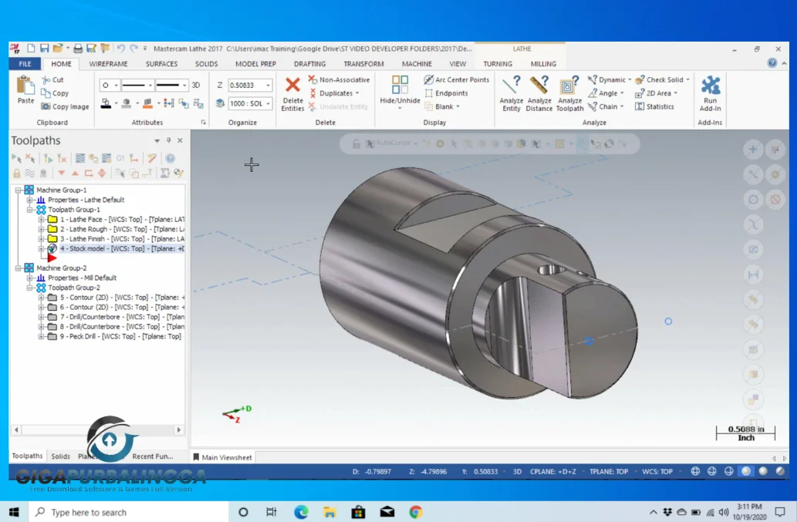
Task: Click the move insert arrow down red triangle
Action: [x=62, y=173]
